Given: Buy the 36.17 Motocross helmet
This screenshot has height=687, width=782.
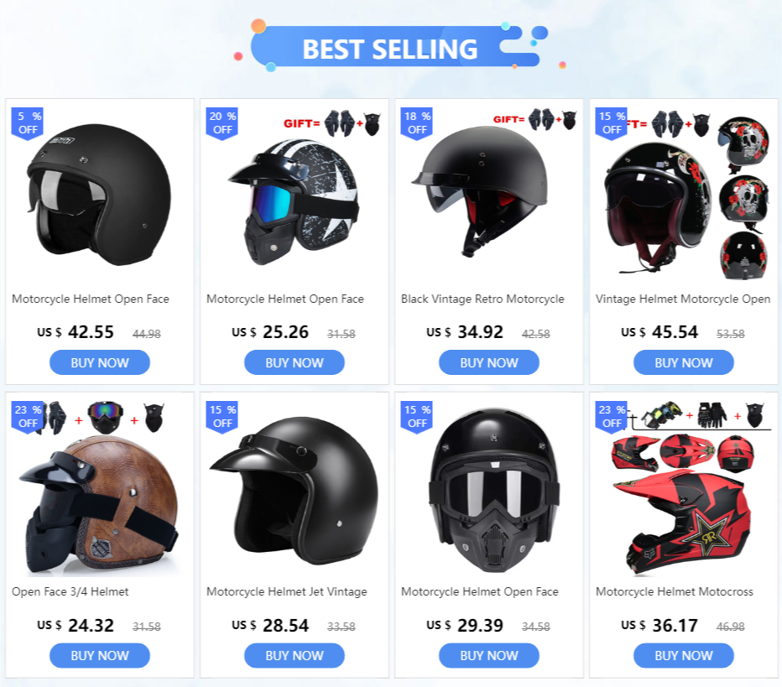Looking at the screenshot, I should tap(683, 655).
